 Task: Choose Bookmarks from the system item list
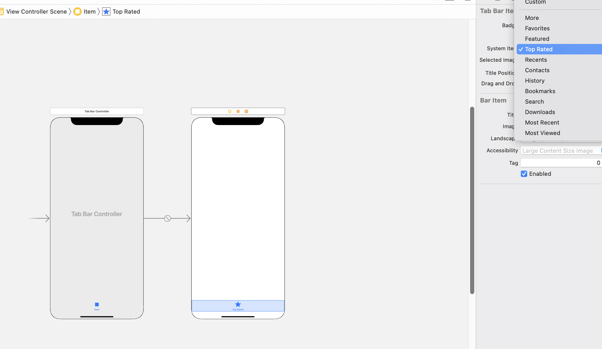tap(540, 91)
